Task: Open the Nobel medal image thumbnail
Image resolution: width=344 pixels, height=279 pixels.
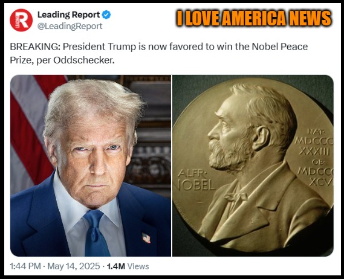Action: (x=253, y=165)
